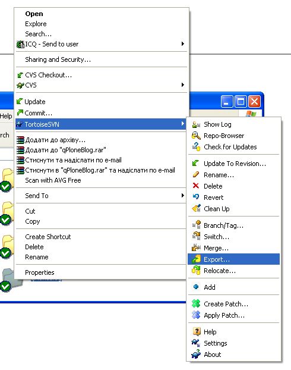Viewport: 291px width, 370px height.
Task: Click the green Commit arrow icon
Action: 20,113
